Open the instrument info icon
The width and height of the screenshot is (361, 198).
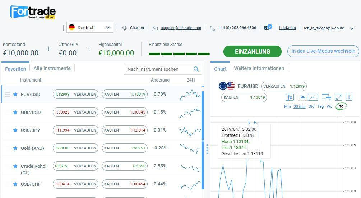coord(349,97)
